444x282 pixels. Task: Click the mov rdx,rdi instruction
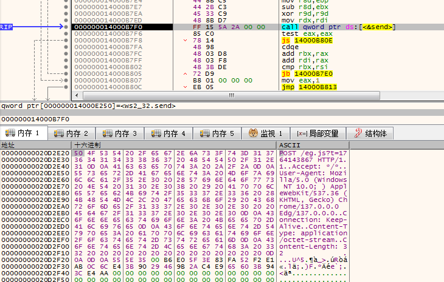coord(305,20)
